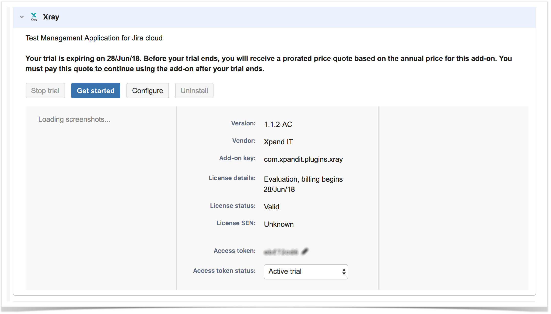Viewport: 551px width, 314px height.
Task: Collapse the Xray add-on section chevron
Action: pyautogui.click(x=22, y=17)
